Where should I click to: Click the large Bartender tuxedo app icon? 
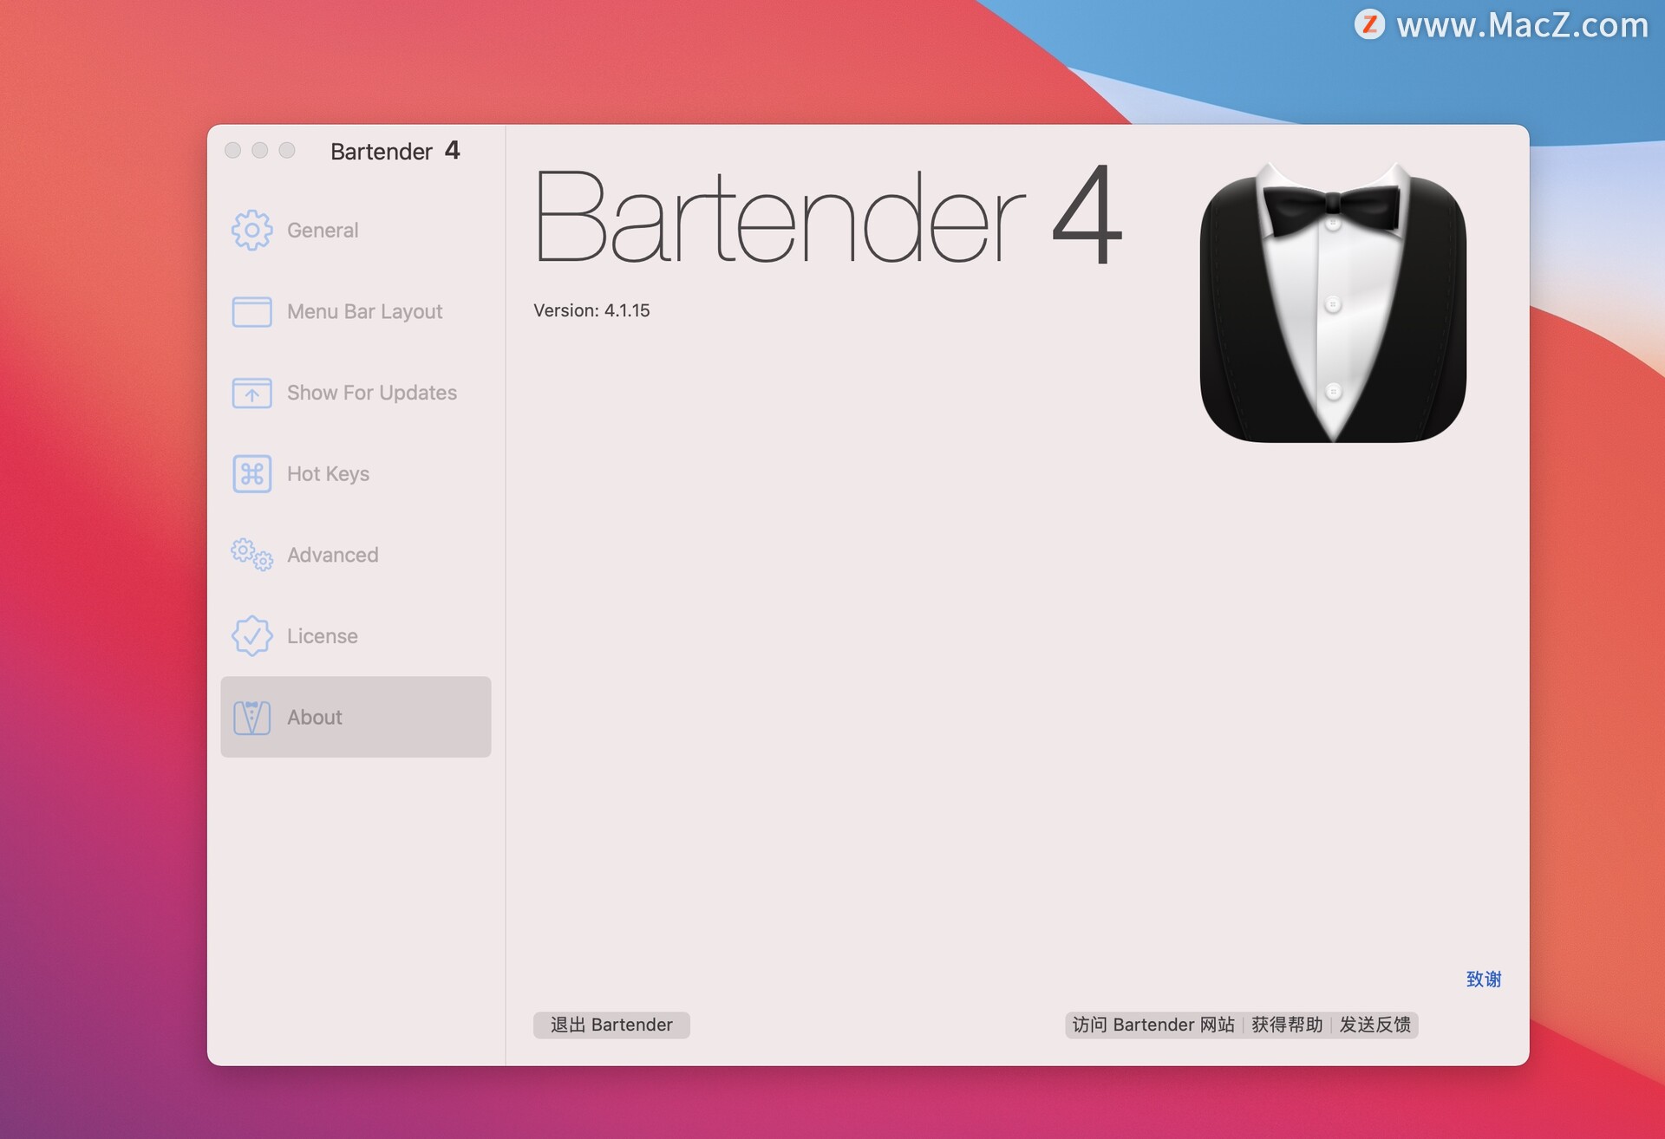click(x=1332, y=303)
